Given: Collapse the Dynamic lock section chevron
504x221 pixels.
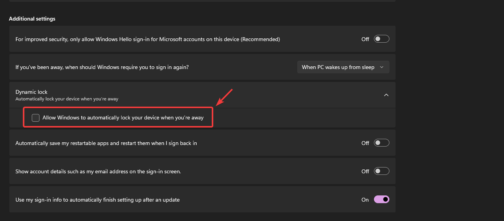Looking at the screenshot, I should click(x=386, y=95).
